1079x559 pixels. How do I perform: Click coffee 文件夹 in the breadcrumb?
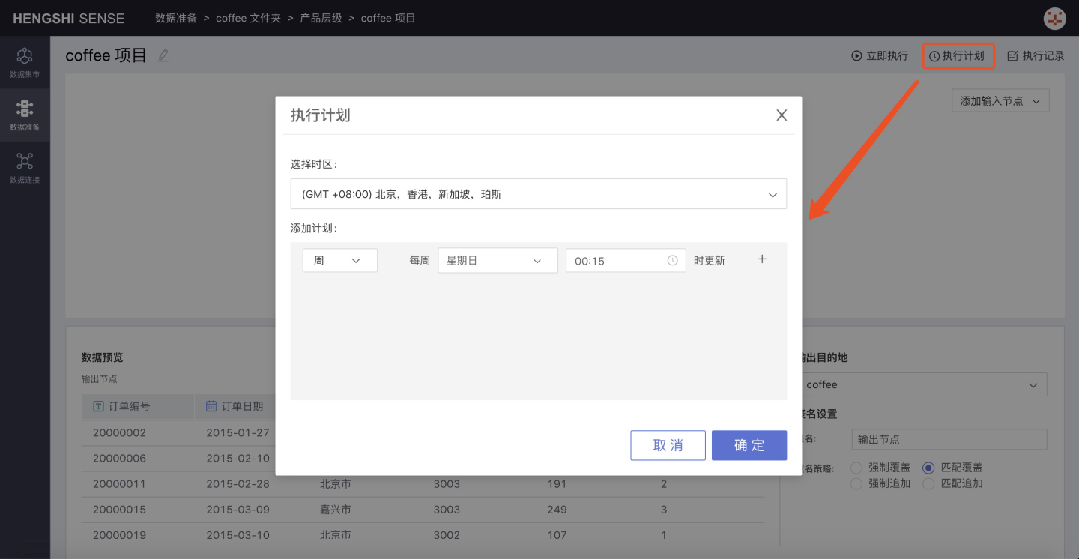248,18
